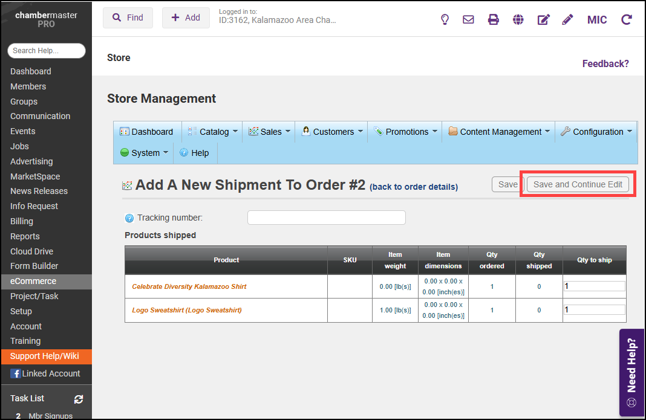
Task: Click the pencil edit icon
Action: pos(567,19)
